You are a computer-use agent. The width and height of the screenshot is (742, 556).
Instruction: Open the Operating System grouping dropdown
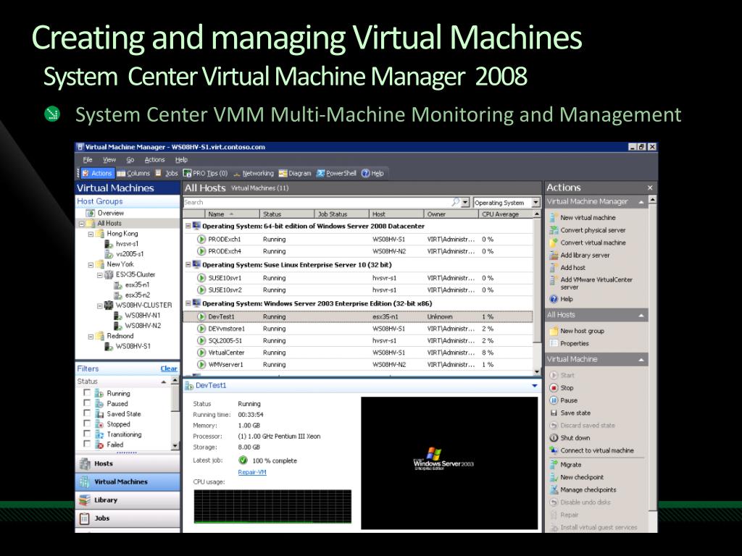pos(535,203)
